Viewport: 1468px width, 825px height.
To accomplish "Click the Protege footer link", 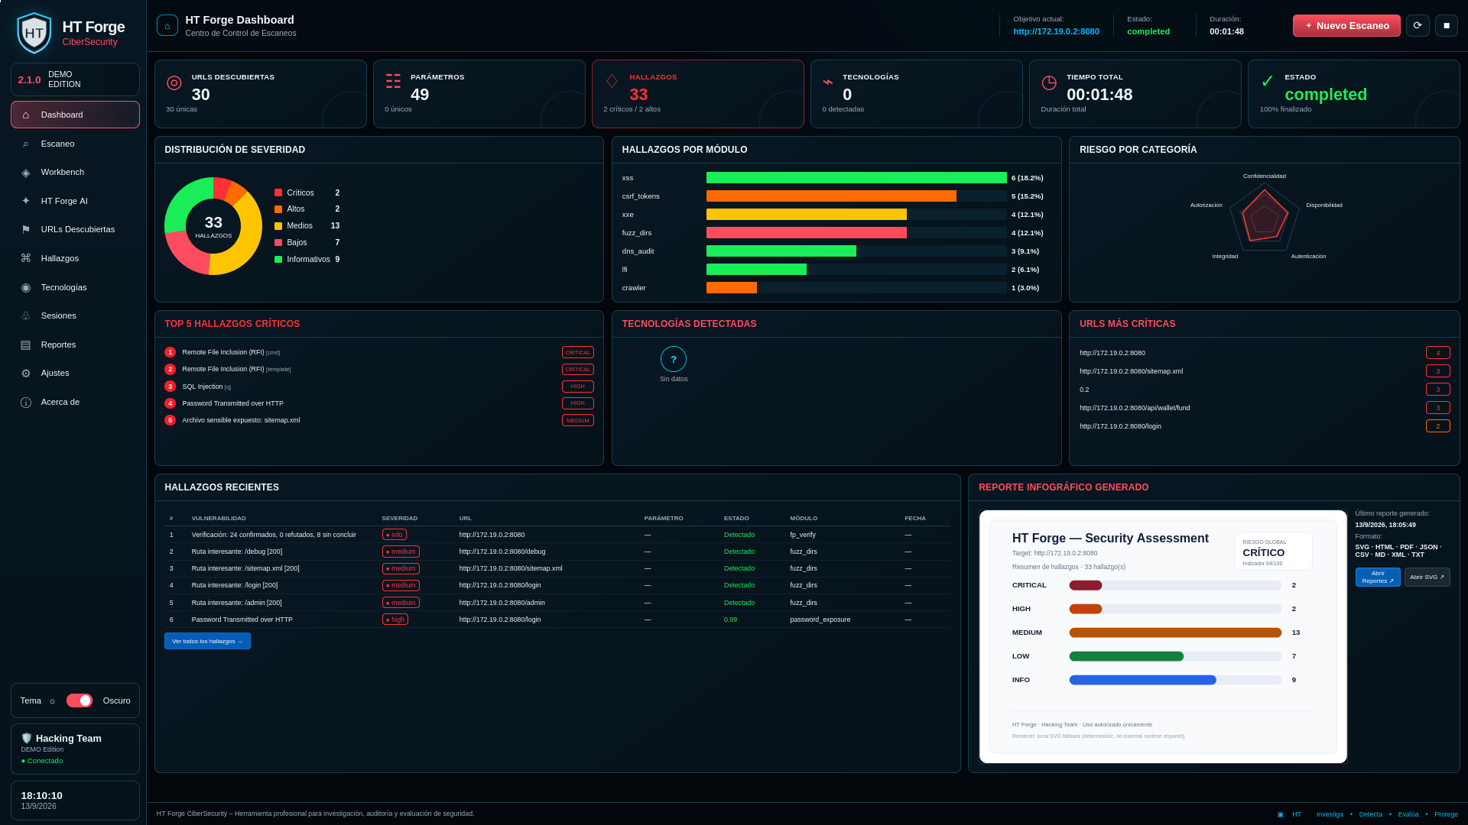I will (1446, 814).
